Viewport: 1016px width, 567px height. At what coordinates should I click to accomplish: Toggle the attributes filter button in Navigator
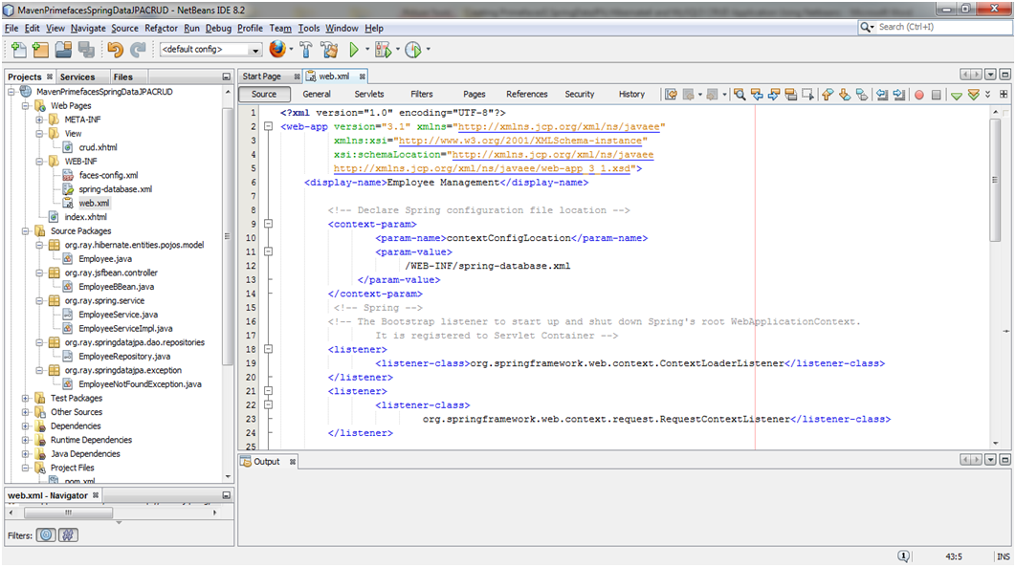[45, 535]
